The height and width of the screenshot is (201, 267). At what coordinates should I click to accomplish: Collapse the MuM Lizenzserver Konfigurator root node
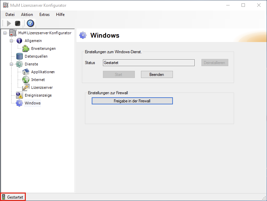point(5,33)
